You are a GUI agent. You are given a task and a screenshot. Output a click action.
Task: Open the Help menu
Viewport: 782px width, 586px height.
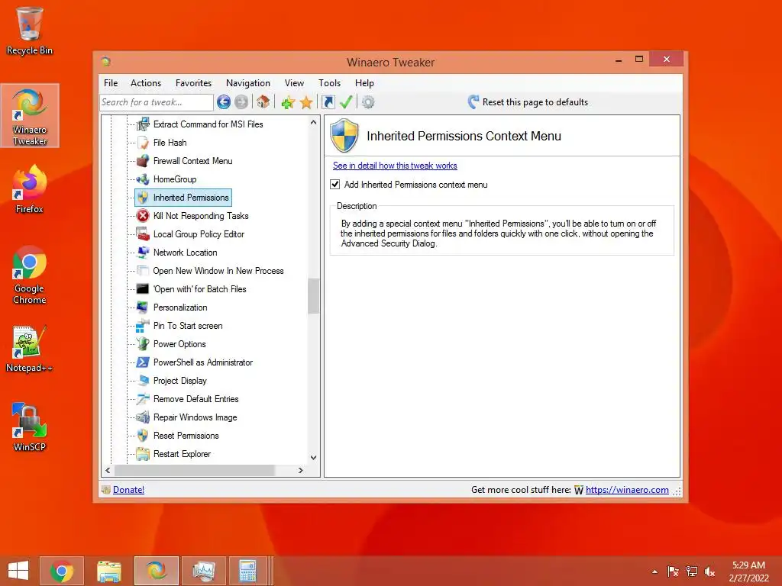pyautogui.click(x=364, y=83)
